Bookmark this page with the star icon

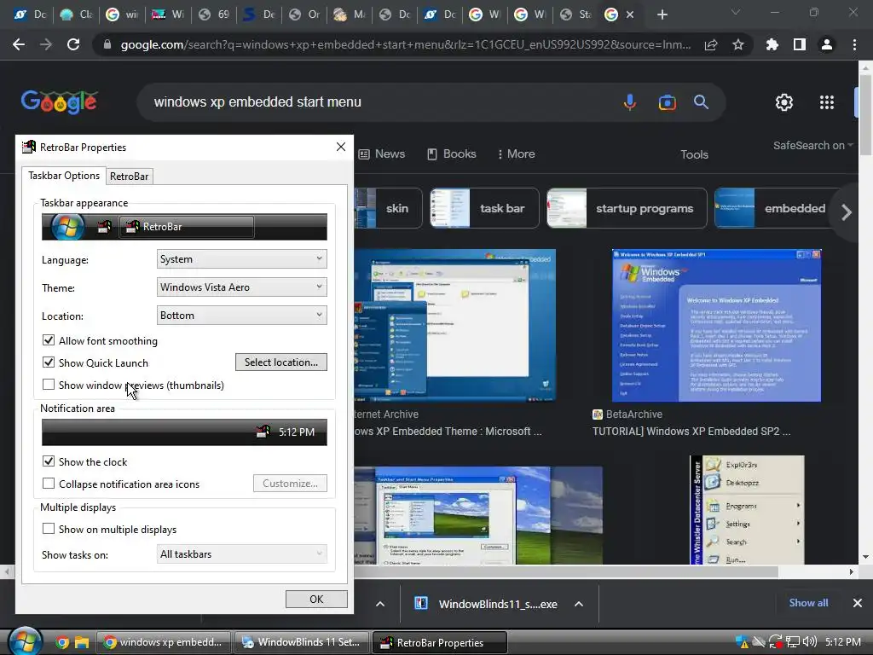coord(738,44)
